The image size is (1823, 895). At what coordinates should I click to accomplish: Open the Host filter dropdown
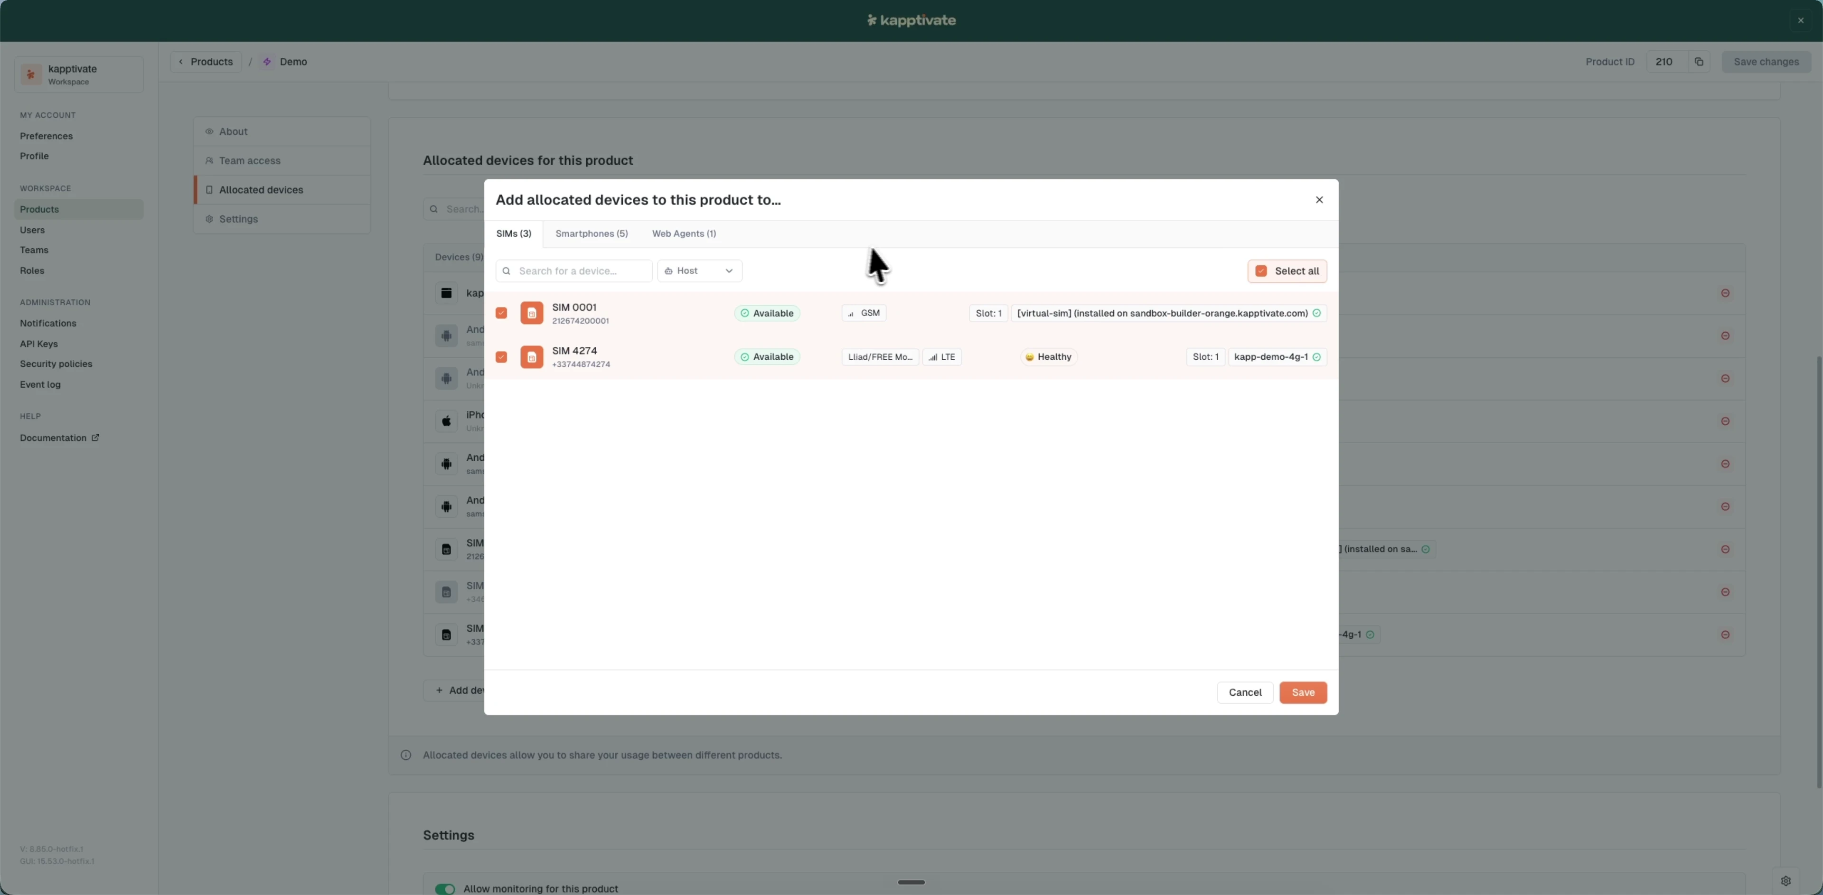699,271
